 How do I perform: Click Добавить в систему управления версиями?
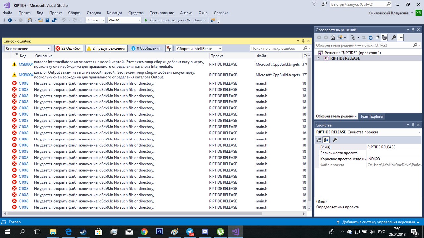tap(378, 222)
